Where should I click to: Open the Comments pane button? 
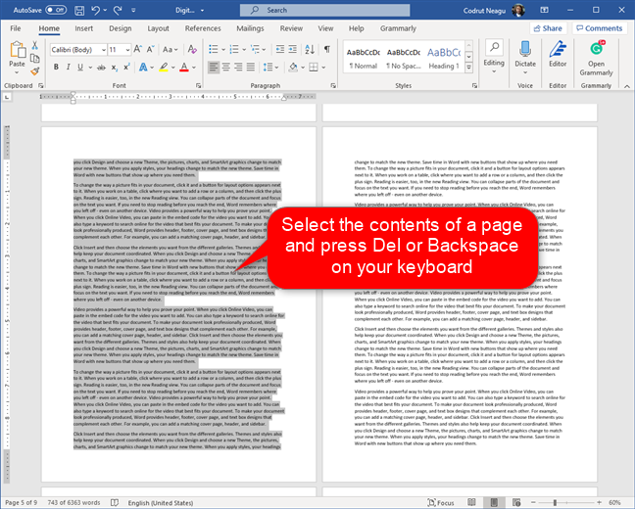pyautogui.click(x=599, y=28)
